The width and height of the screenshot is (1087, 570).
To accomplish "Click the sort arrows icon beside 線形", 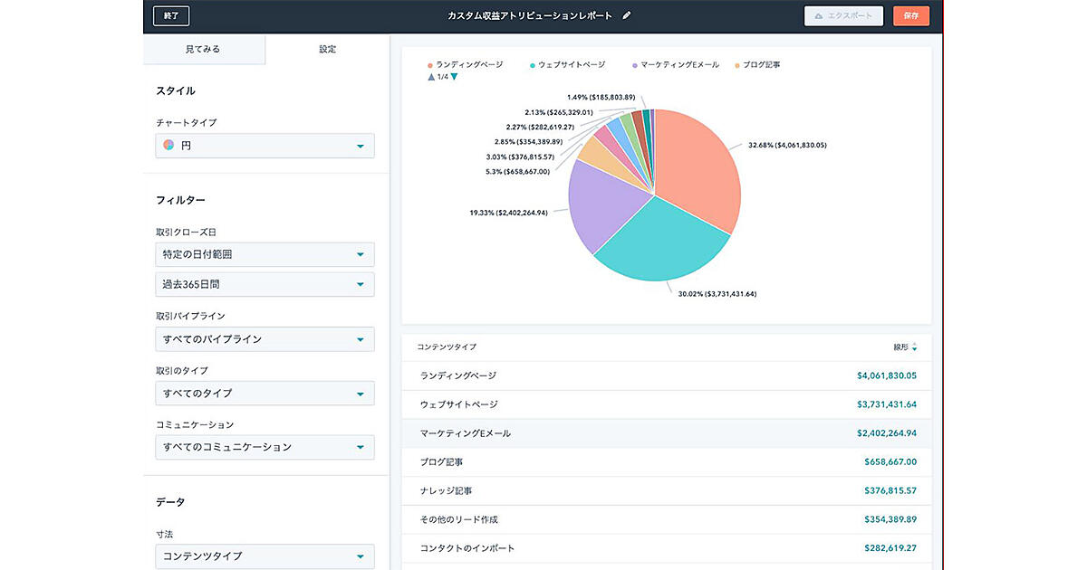I will pos(914,347).
